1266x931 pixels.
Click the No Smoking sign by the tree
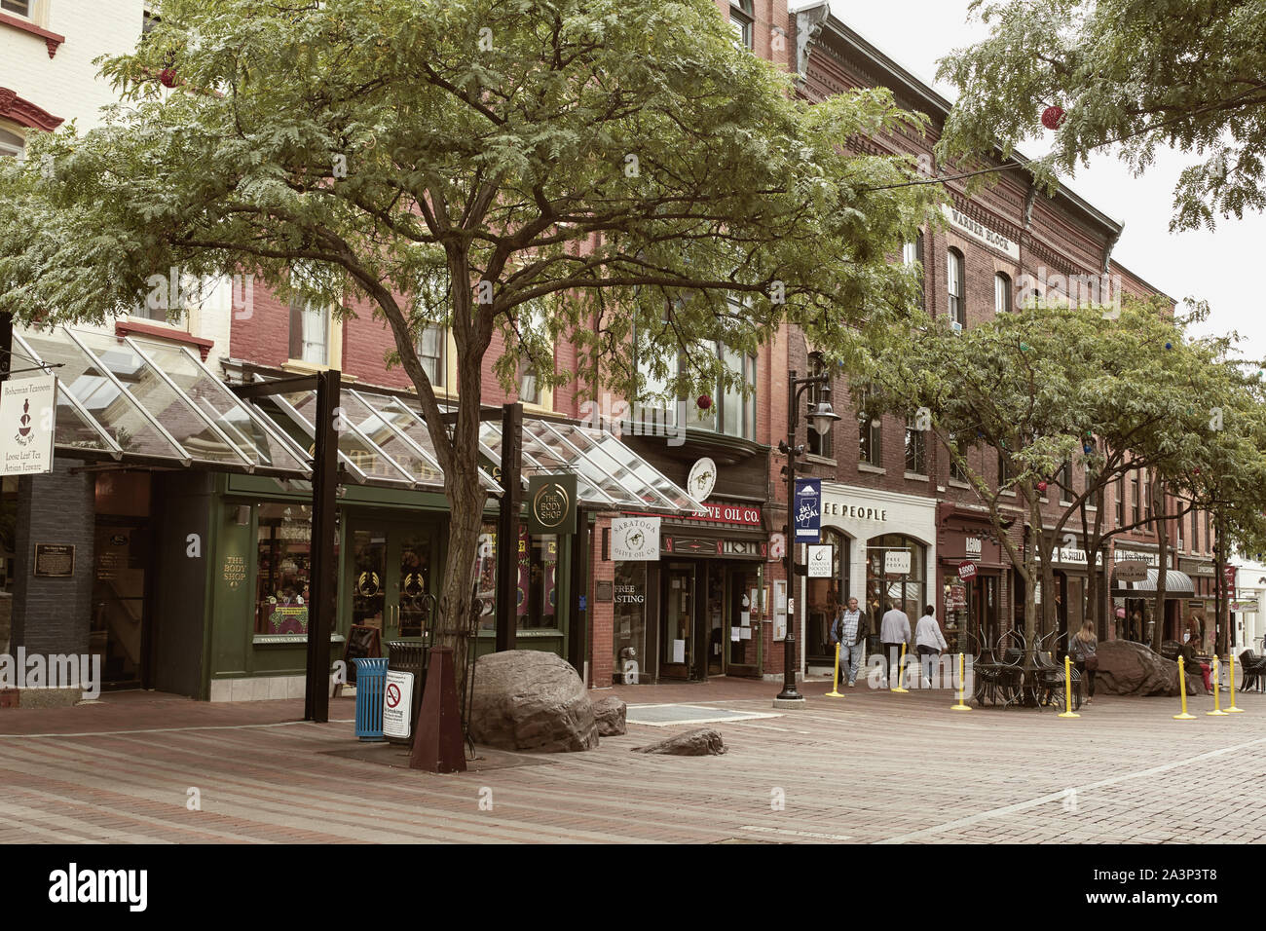point(398,706)
